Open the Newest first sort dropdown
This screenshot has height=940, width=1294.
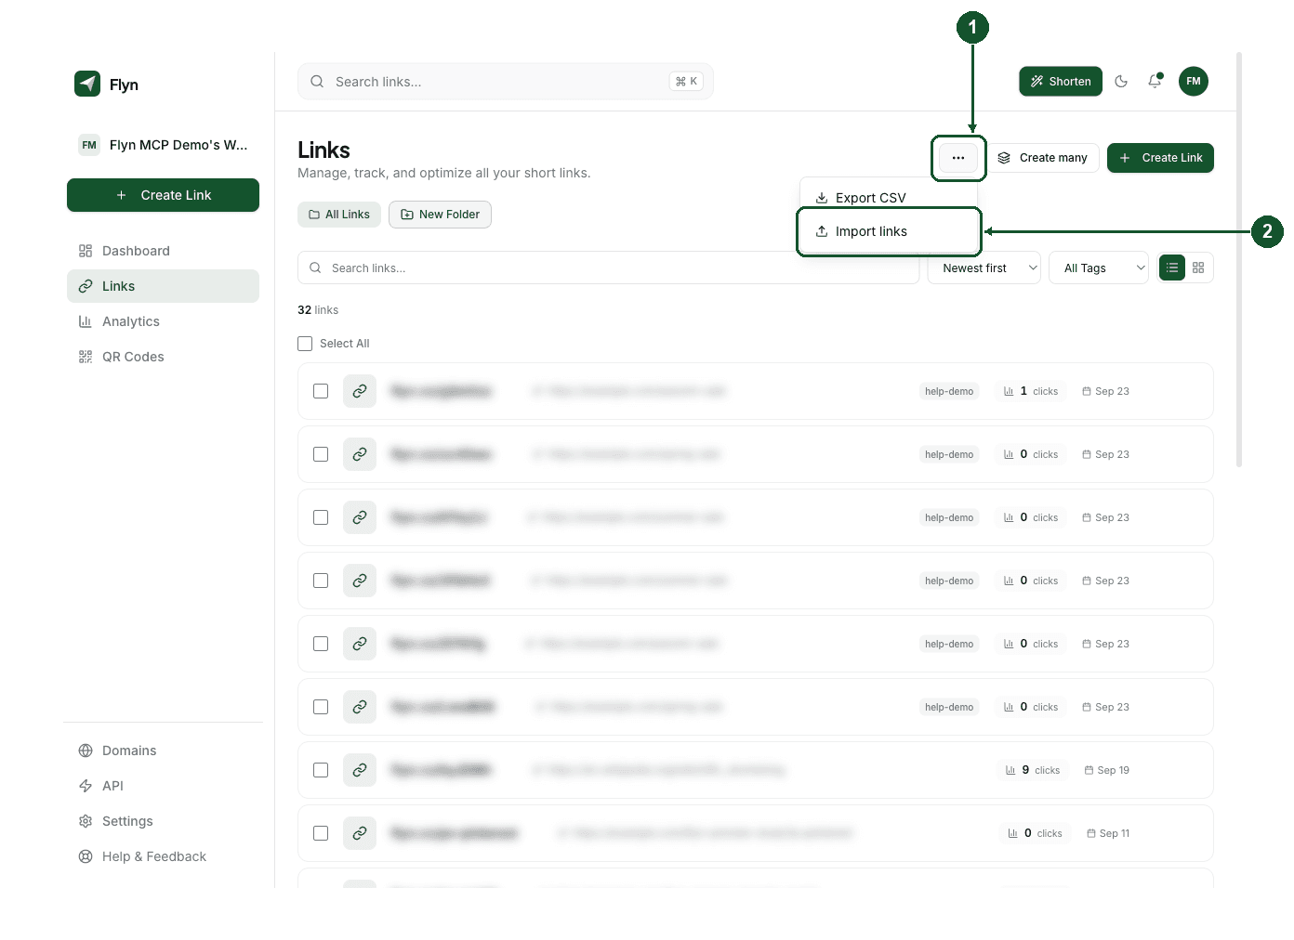click(x=984, y=268)
